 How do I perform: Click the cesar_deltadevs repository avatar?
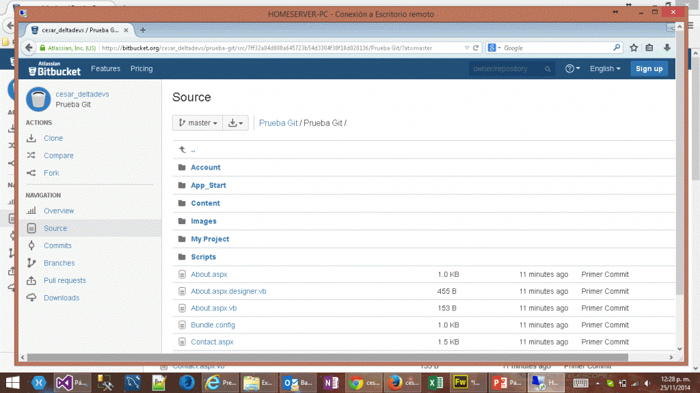click(x=38, y=99)
